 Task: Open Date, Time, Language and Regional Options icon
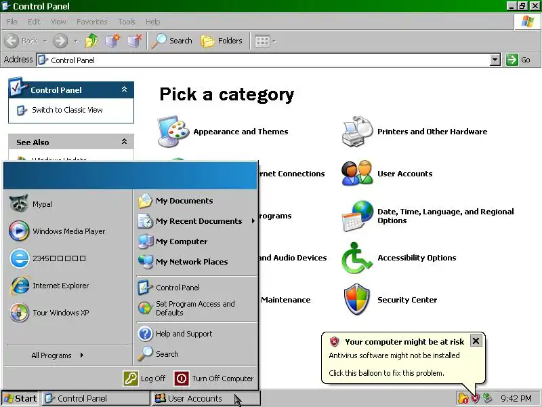pyautogui.click(x=358, y=216)
